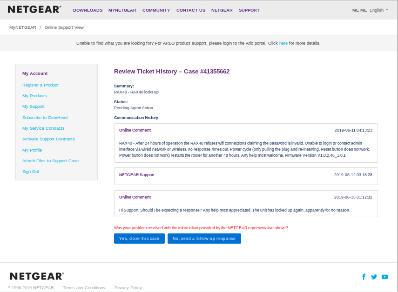The height and width of the screenshot is (292, 398).
Task: Click the ME ME account name
Action: point(359,10)
